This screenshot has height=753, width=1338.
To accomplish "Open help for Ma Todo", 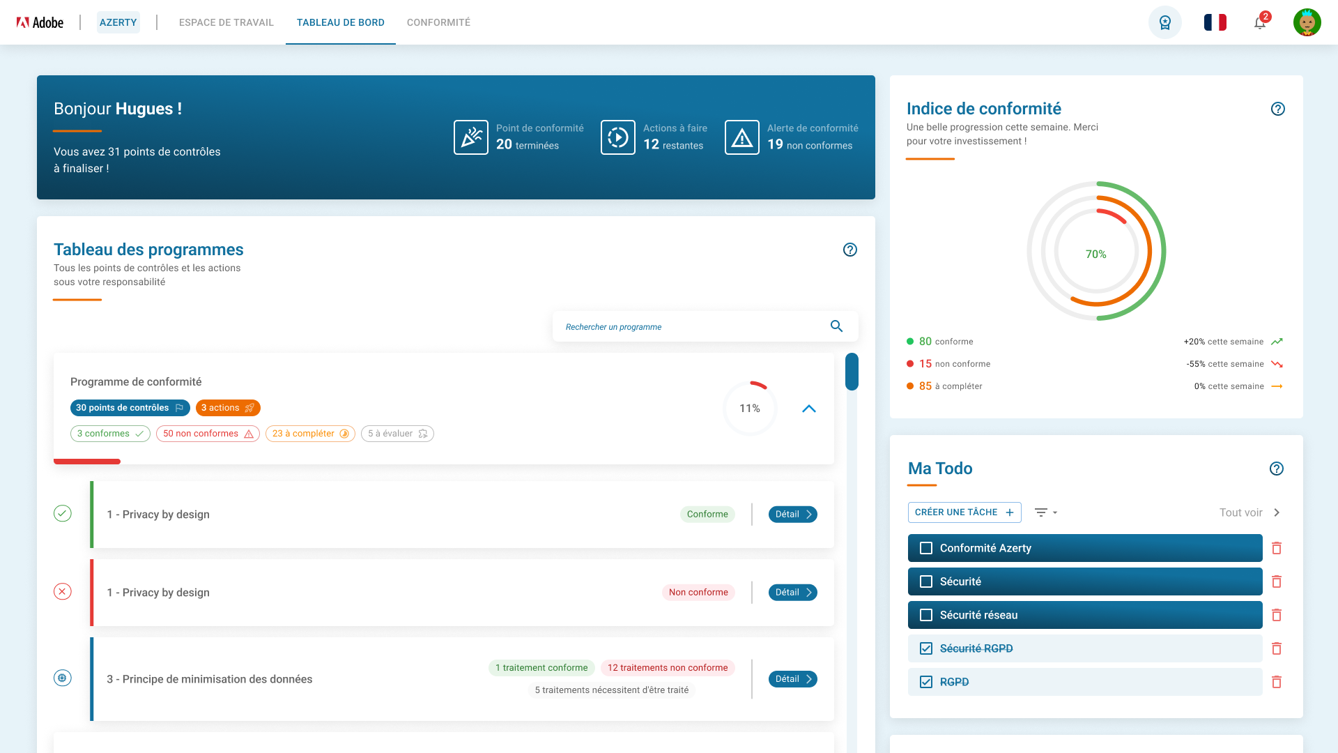I will 1277,469.
